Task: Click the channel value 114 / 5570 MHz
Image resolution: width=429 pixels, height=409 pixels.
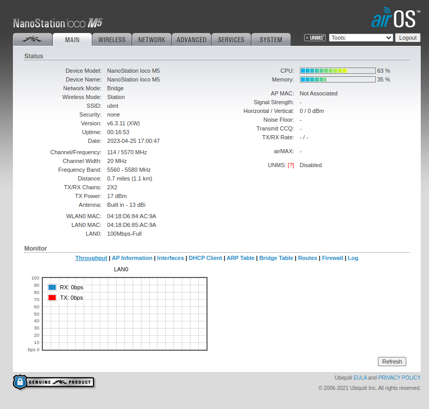Action: 127,152
